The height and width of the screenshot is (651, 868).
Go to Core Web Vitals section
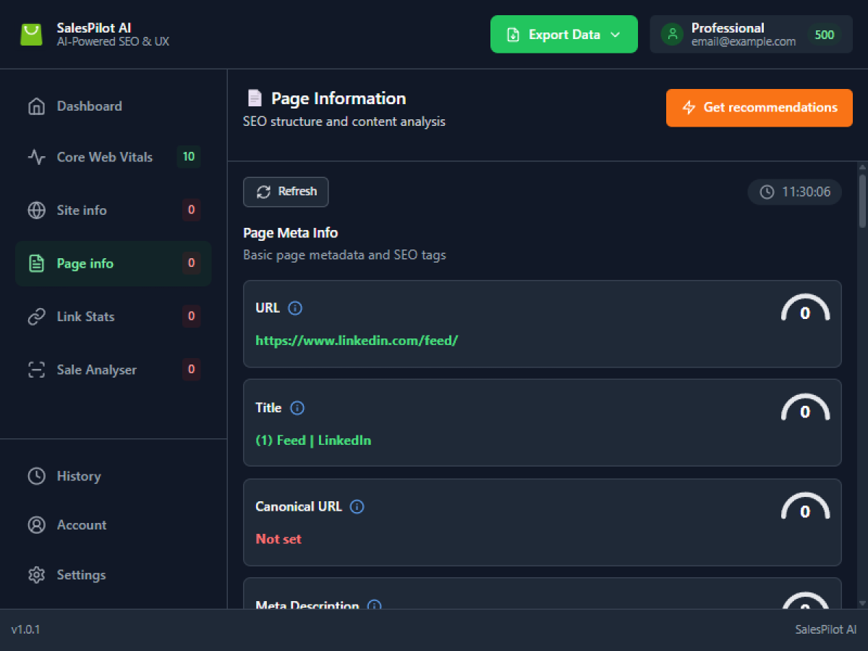click(104, 157)
